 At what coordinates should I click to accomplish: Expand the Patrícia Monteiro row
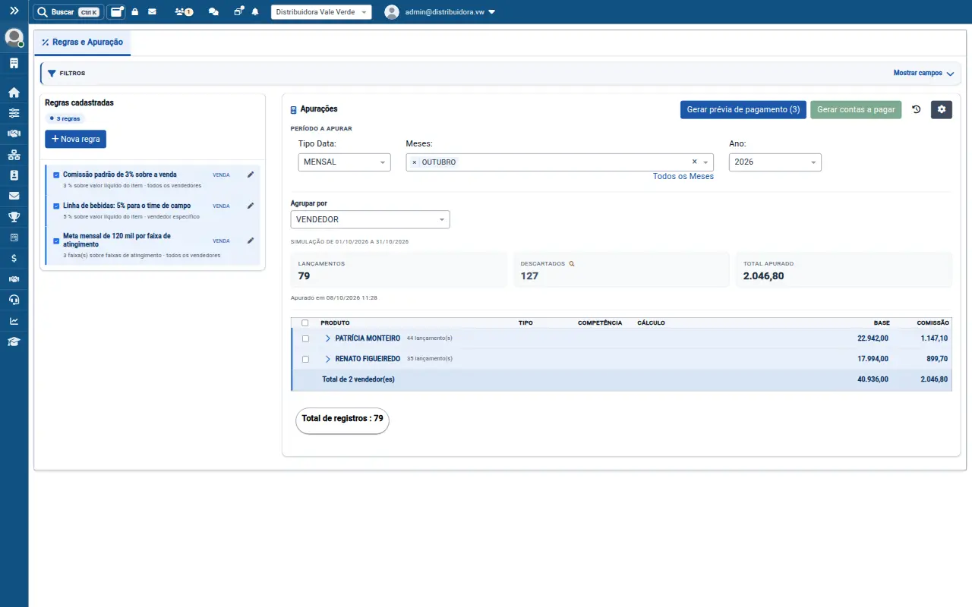[328, 338]
